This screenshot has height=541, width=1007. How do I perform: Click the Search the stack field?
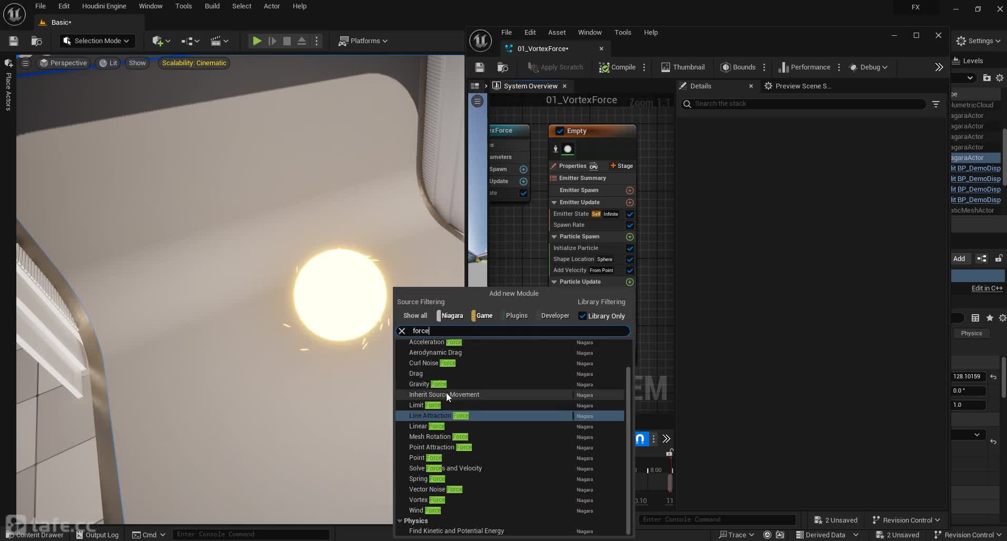(803, 104)
